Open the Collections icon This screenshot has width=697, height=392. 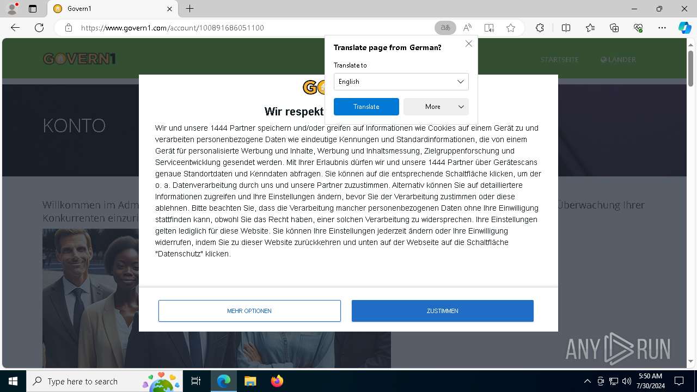click(x=614, y=28)
